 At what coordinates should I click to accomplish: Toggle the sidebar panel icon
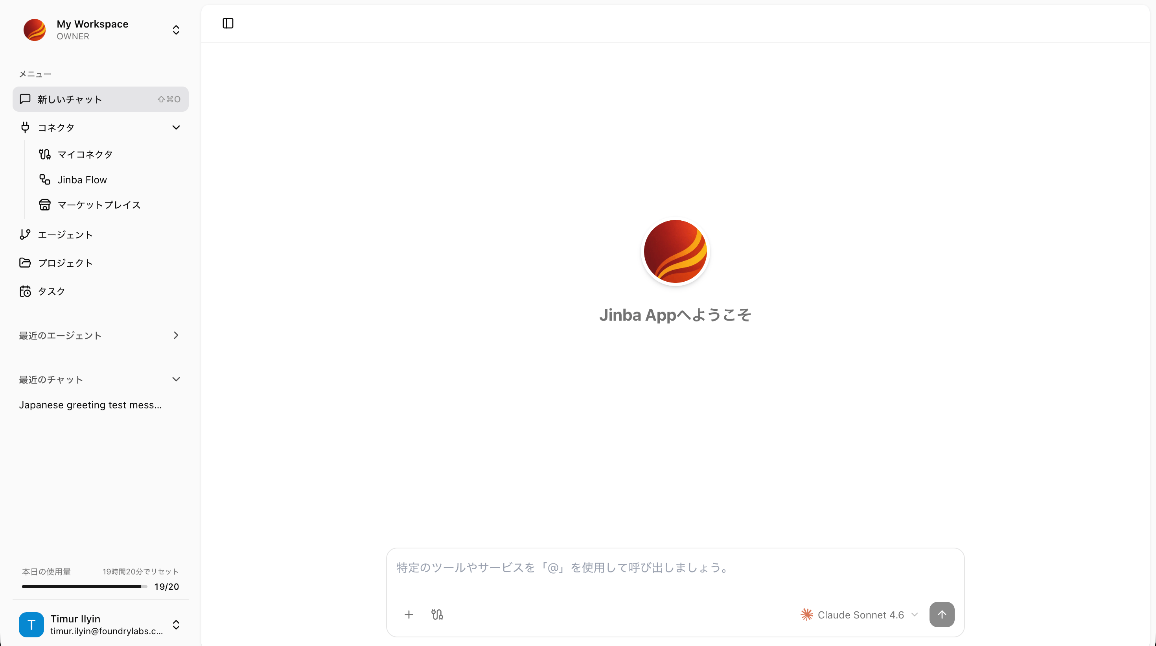(x=228, y=23)
